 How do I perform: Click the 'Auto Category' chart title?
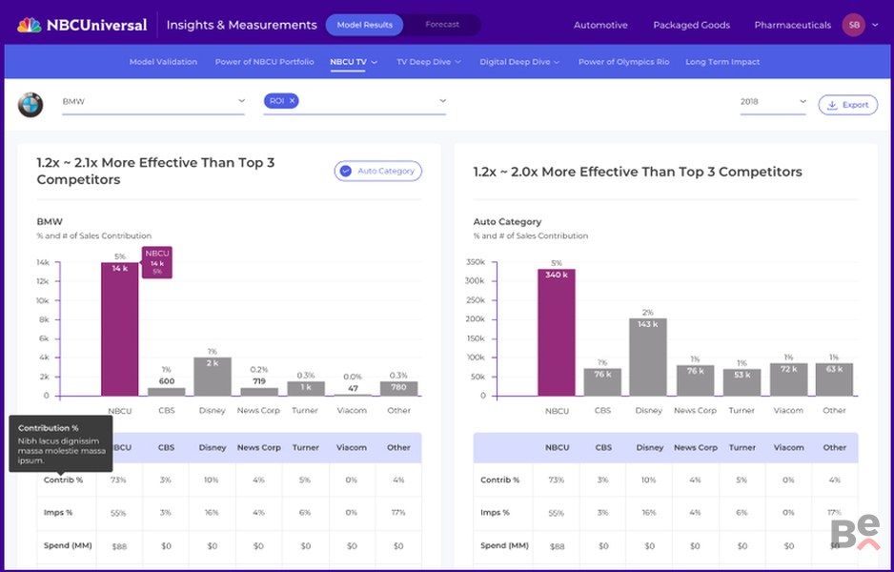[x=507, y=221]
